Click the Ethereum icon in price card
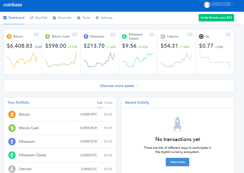244x173 pixels. [86, 36]
